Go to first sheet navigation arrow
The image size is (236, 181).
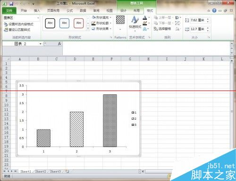click(x=4, y=171)
